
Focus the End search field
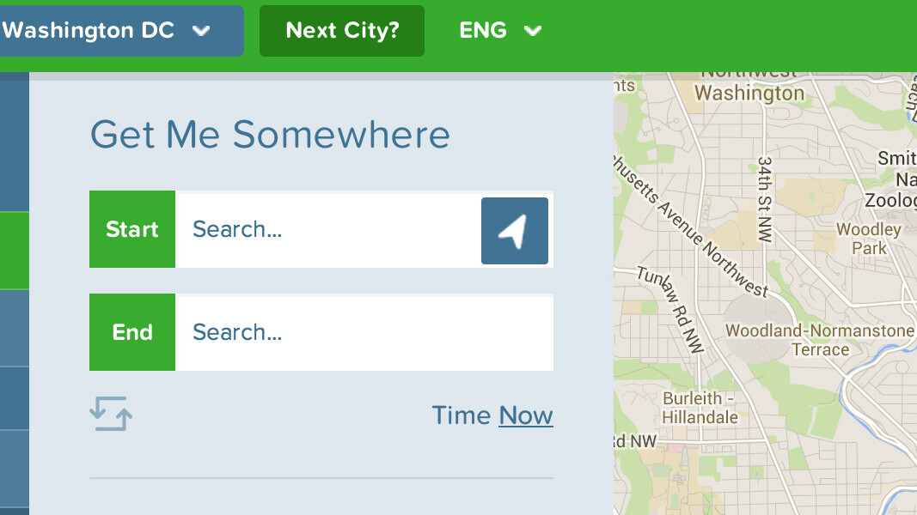[363, 333]
